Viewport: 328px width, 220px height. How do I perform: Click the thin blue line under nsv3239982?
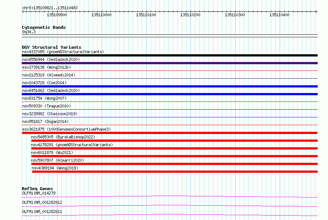tap(170, 117)
